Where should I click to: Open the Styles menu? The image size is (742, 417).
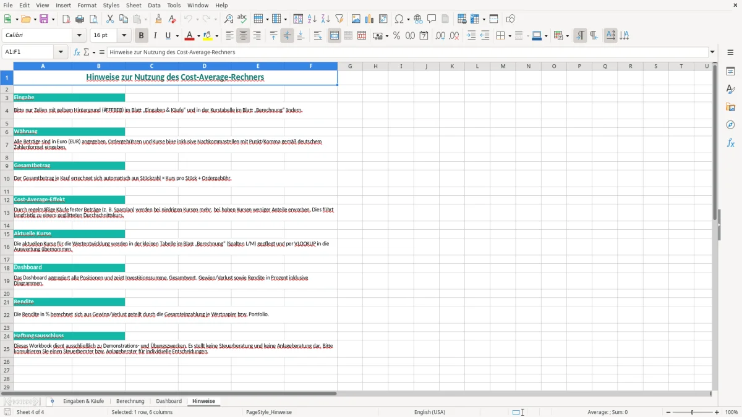click(111, 5)
